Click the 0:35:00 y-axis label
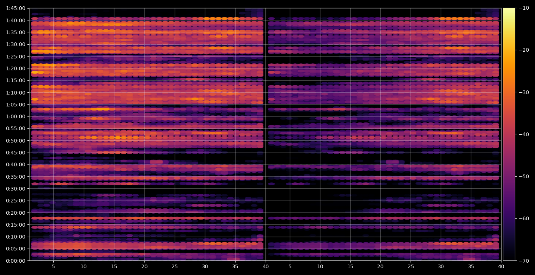The image size is (535, 275). click(x=16, y=177)
